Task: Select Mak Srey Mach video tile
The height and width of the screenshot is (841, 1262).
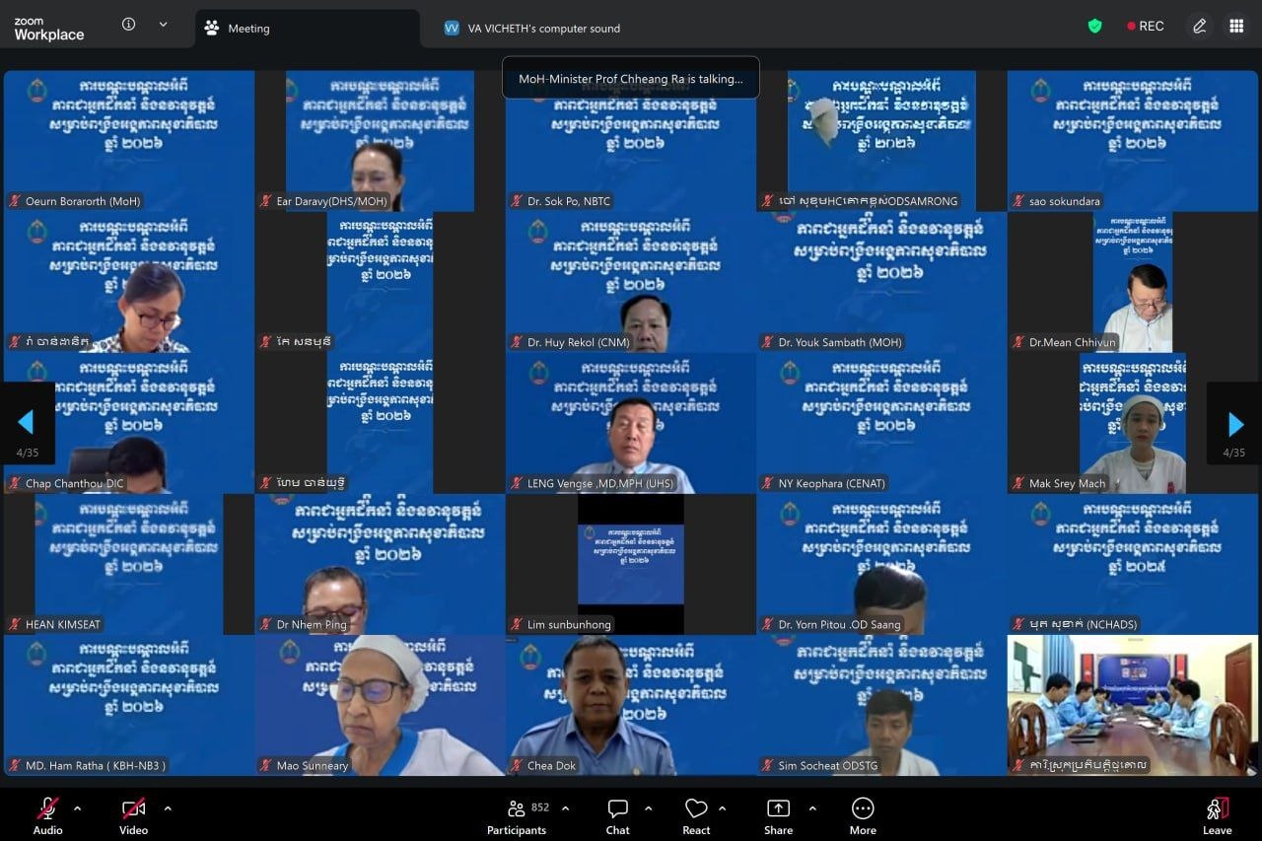Action: pos(1132,423)
